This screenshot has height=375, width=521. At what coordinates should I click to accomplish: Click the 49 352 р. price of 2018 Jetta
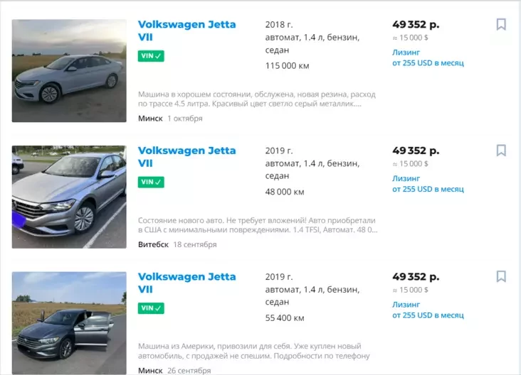tap(416, 25)
